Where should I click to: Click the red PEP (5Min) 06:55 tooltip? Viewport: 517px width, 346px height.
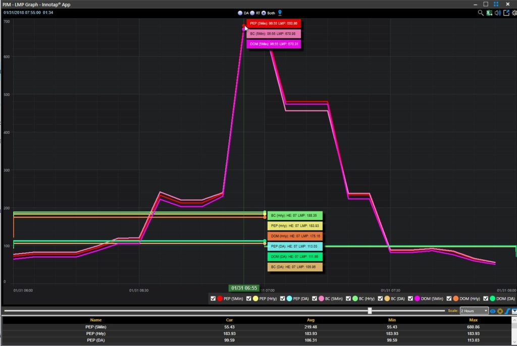point(274,23)
